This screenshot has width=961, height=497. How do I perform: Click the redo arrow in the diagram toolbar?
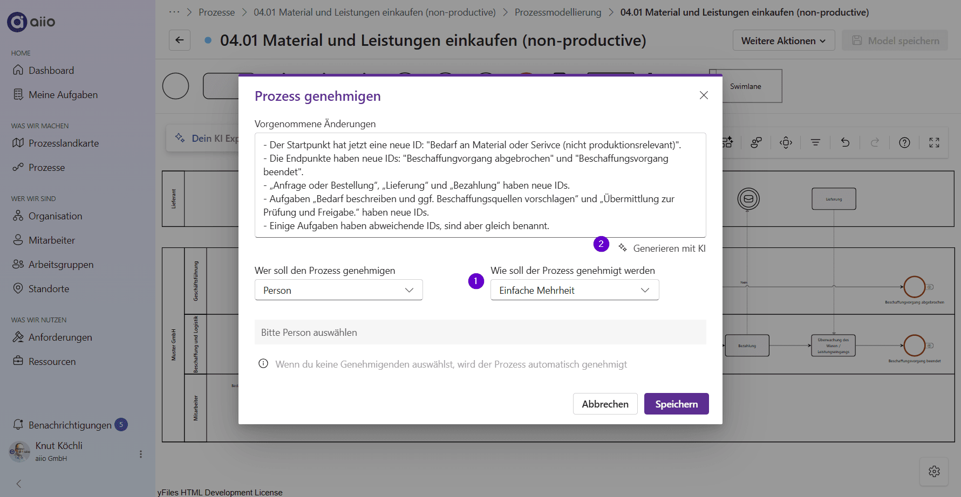[875, 142]
